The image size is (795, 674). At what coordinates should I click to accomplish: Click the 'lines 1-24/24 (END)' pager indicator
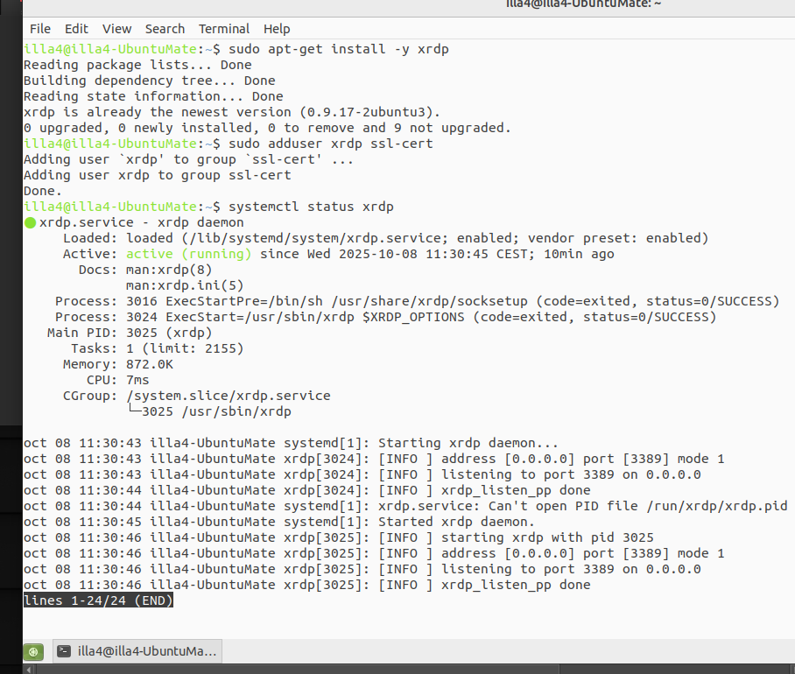click(98, 600)
